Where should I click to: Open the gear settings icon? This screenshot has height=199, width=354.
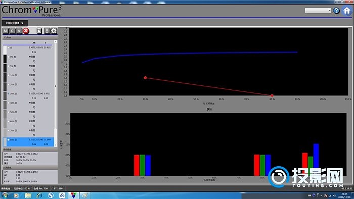(x=54, y=31)
